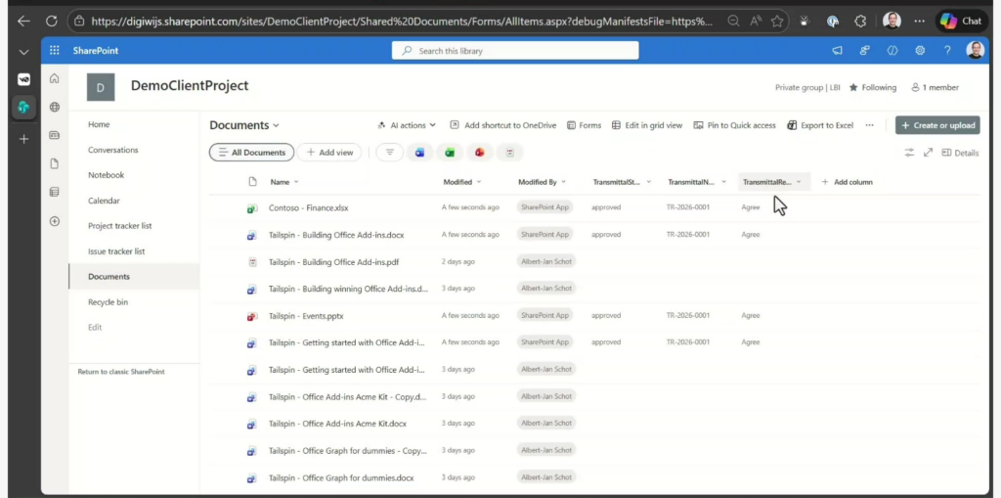The image size is (1001, 498).
Task: Refresh the page with the reload icon
Action: tap(52, 22)
